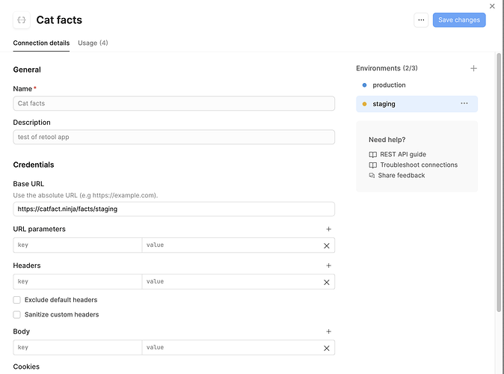Add a URL parameter with the plus icon
The image size is (504, 374).
[x=328, y=229]
